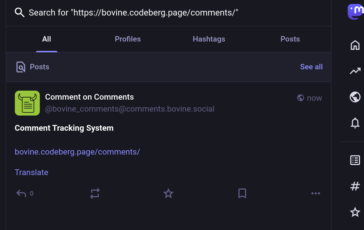Open the globe federated timeline icon
Viewport: 364px width, 230px height.
pos(355,97)
